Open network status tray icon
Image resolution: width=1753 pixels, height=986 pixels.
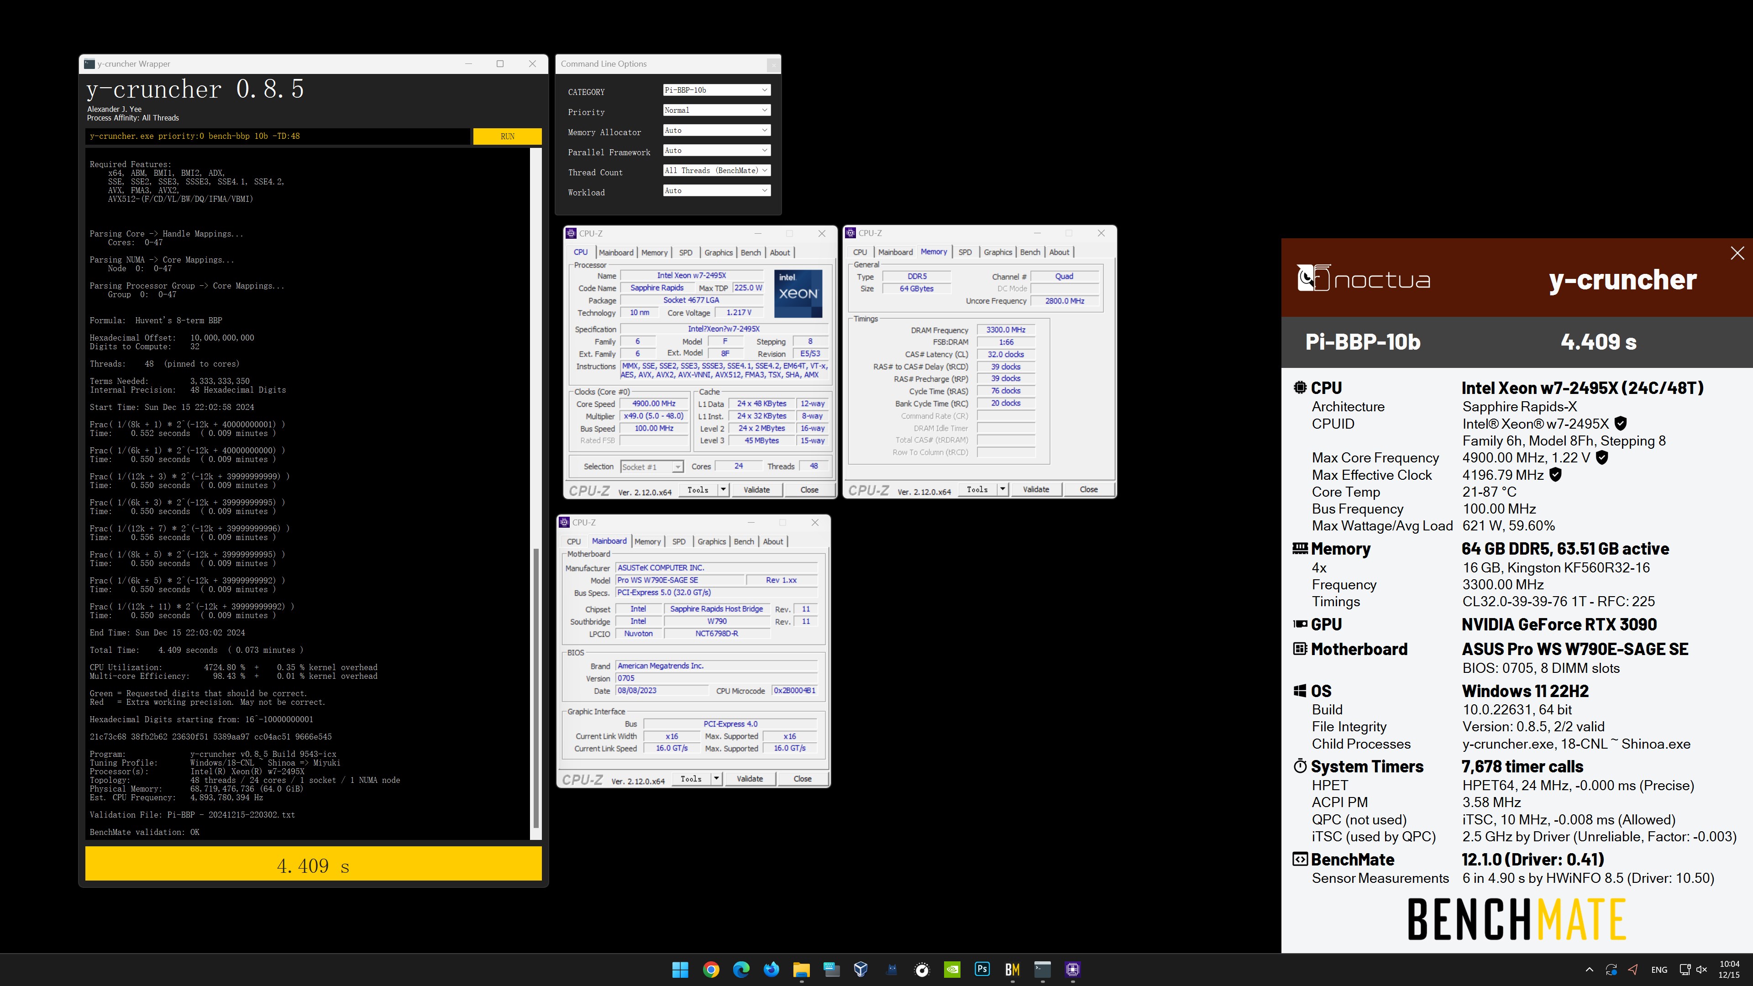[1684, 970]
